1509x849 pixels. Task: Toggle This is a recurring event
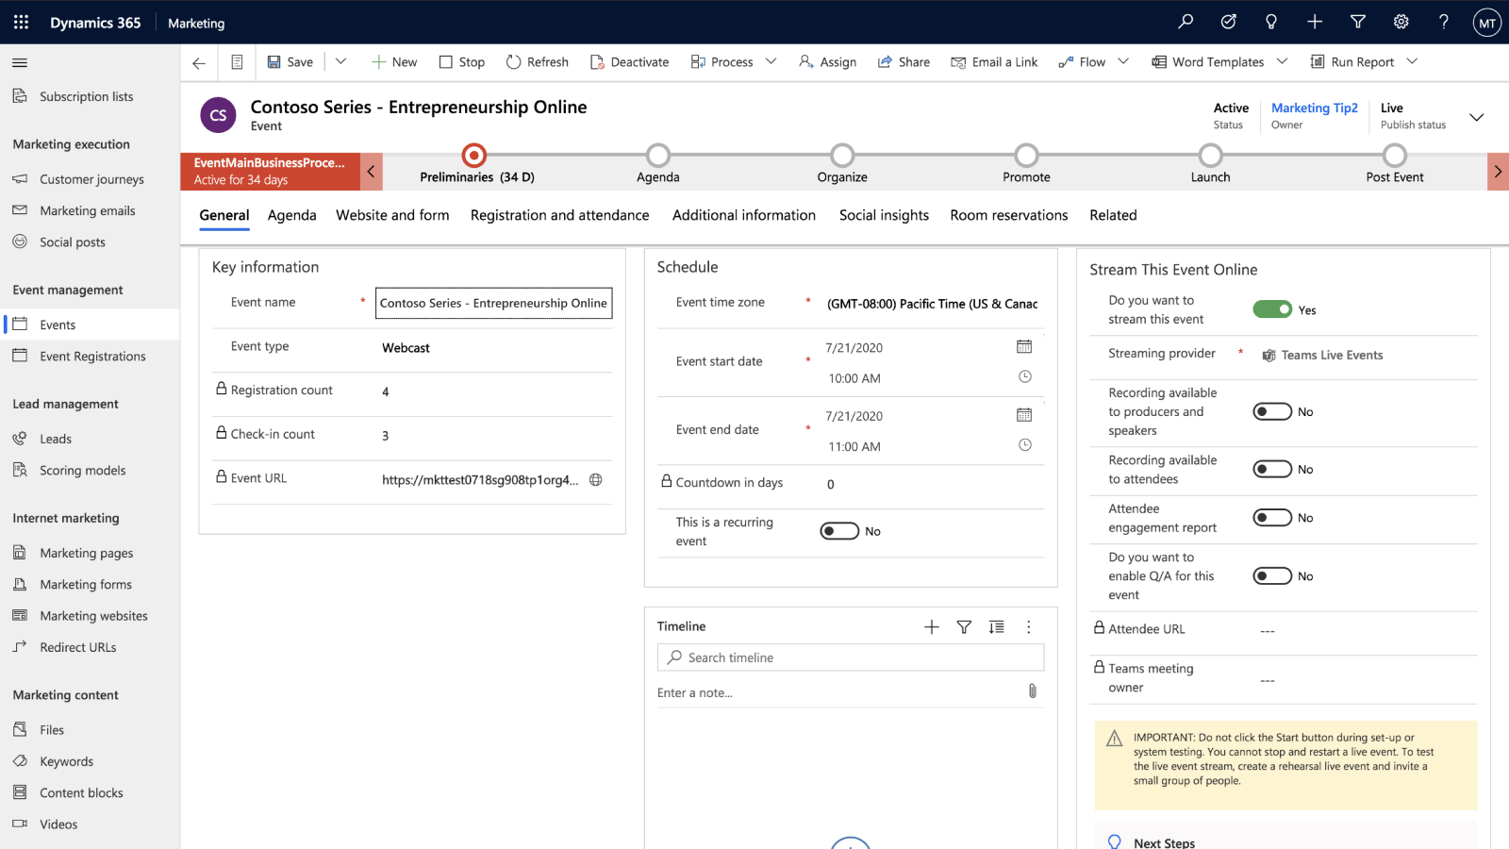click(x=839, y=531)
